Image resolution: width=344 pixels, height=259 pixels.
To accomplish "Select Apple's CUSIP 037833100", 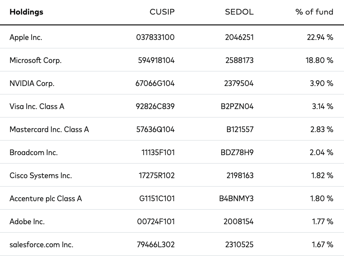I will (x=156, y=37).
